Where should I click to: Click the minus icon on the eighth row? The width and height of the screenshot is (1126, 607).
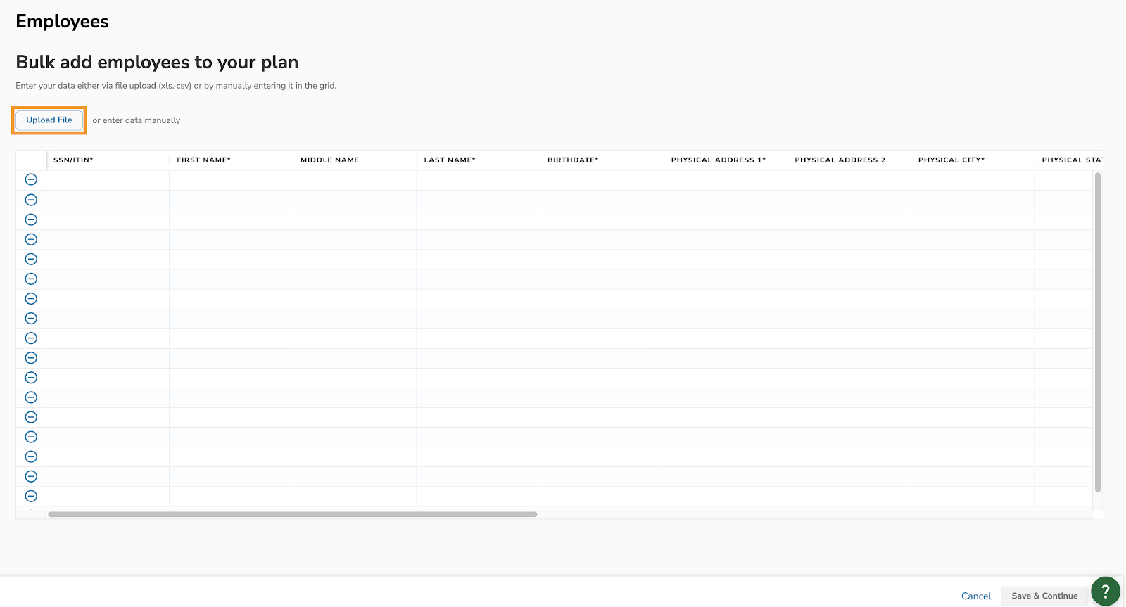click(x=31, y=319)
